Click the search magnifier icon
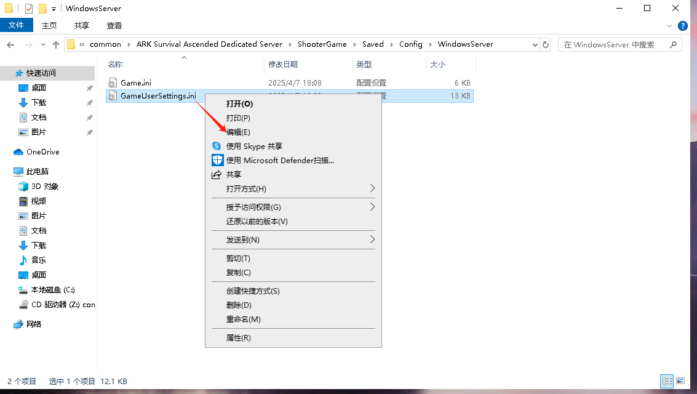Screen dimensions: 697x394 tap(673, 44)
